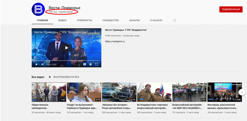247x121 pixels.
Task: Click the 258 просмотров • 2 часа назад text
Action: click(x=116, y=113)
